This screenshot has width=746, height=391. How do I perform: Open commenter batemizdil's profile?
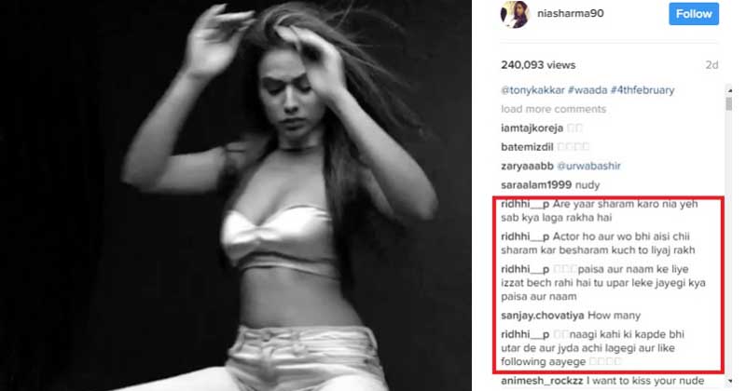527,147
